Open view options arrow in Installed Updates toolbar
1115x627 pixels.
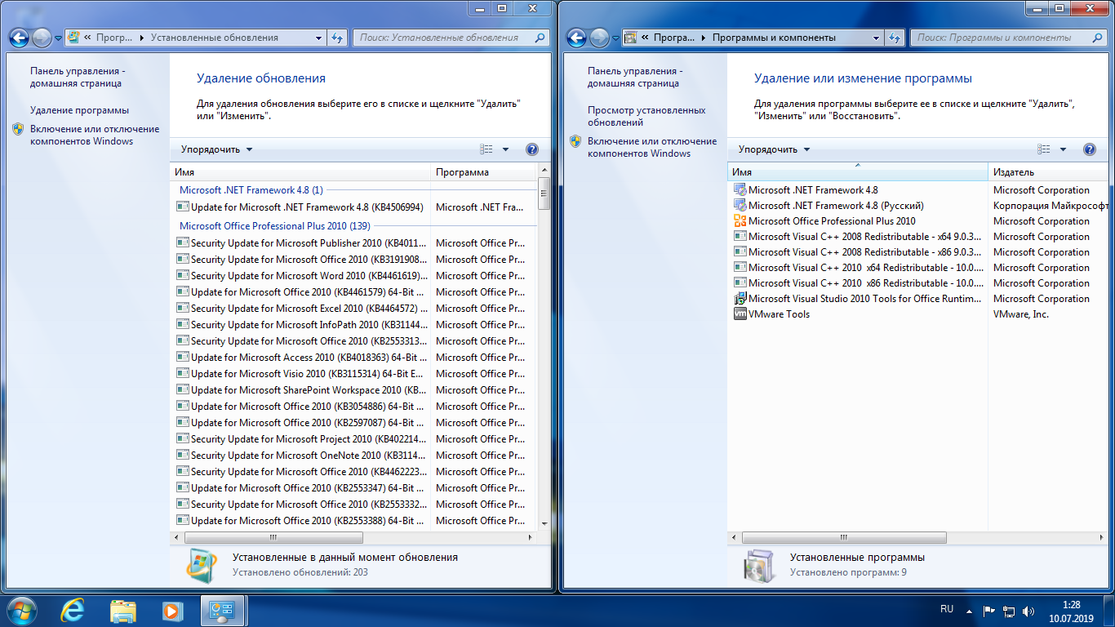pos(505,149)
